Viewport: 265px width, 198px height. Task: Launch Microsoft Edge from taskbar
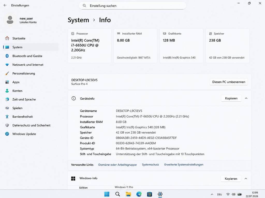(139, 194)
